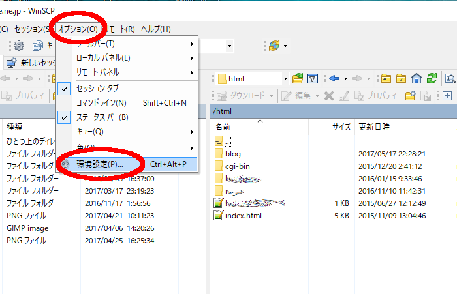457x294 pixels.
Task: Expand the html directory dropdown
Action: tap(285, 79)
